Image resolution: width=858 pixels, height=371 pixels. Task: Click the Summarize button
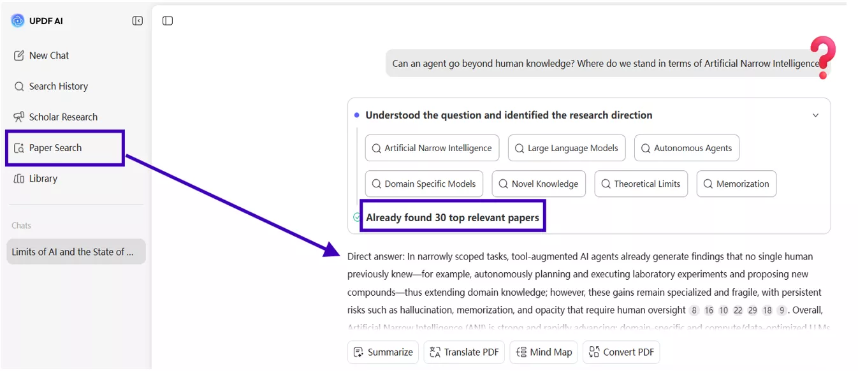[383, 352]
